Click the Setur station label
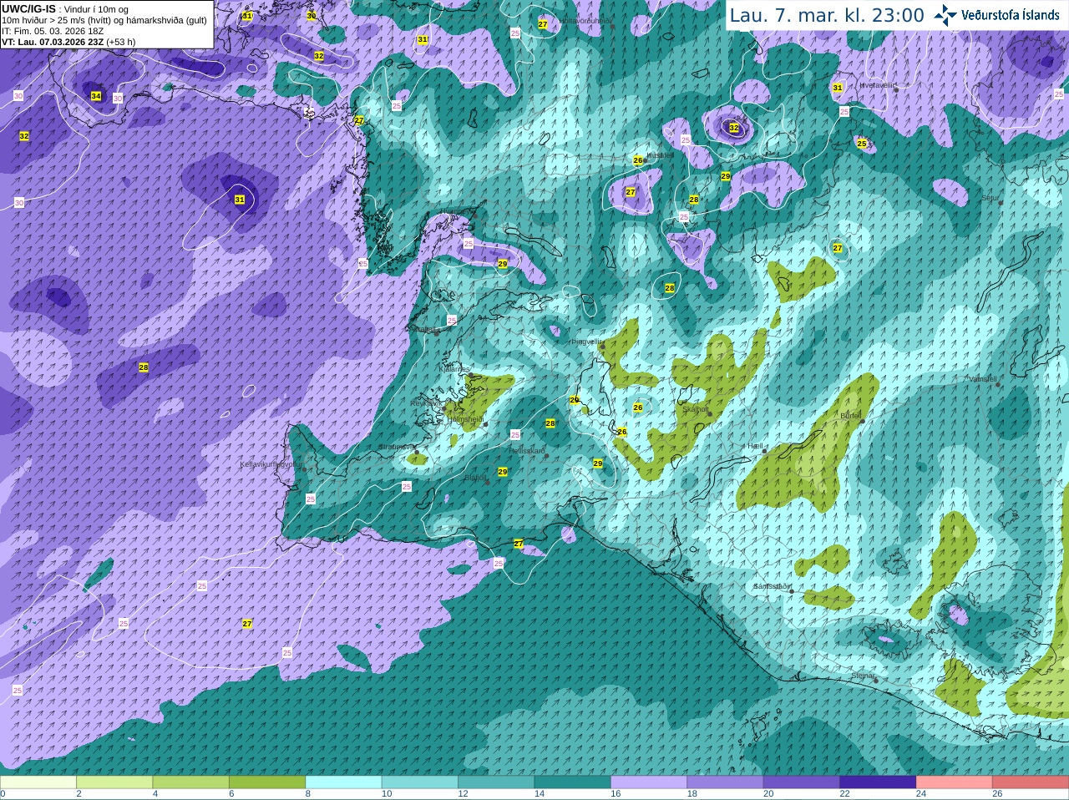 [990, 199]
